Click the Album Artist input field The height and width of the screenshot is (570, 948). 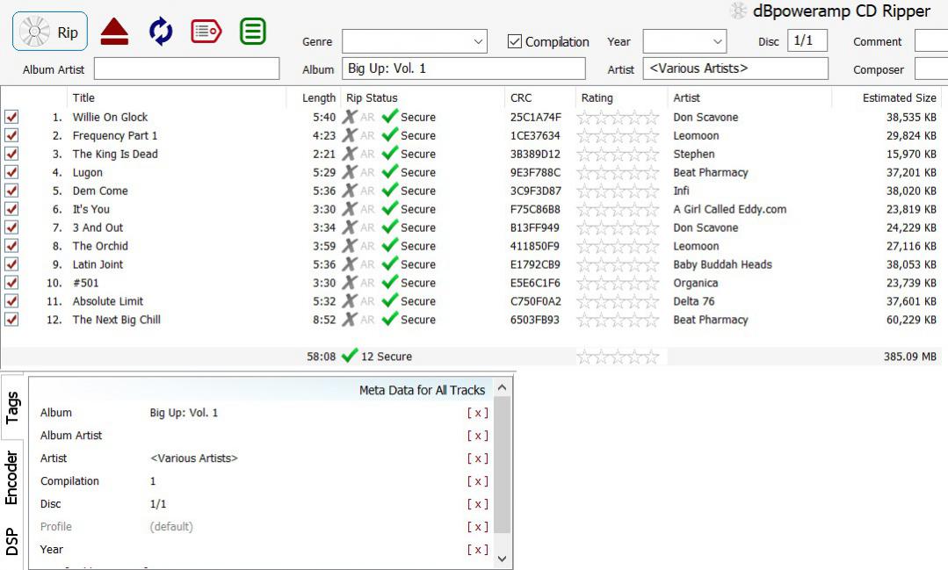coord(186,69)
